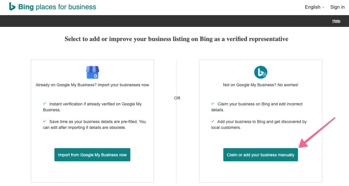Click checkmark beside Save time text

(45, 121)
